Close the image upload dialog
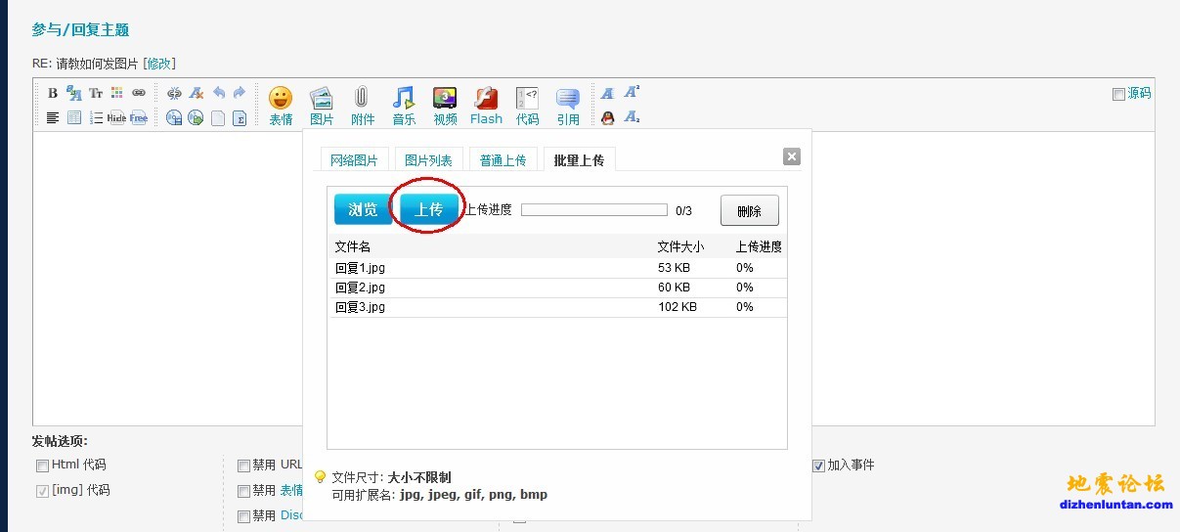The height and width of the screenshot is (532, 1180). [792, 156]
